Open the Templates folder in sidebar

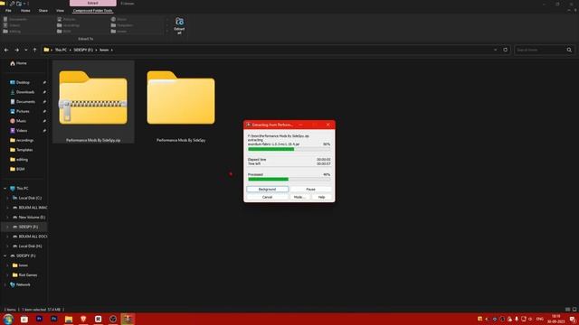(x=24, y=150)
